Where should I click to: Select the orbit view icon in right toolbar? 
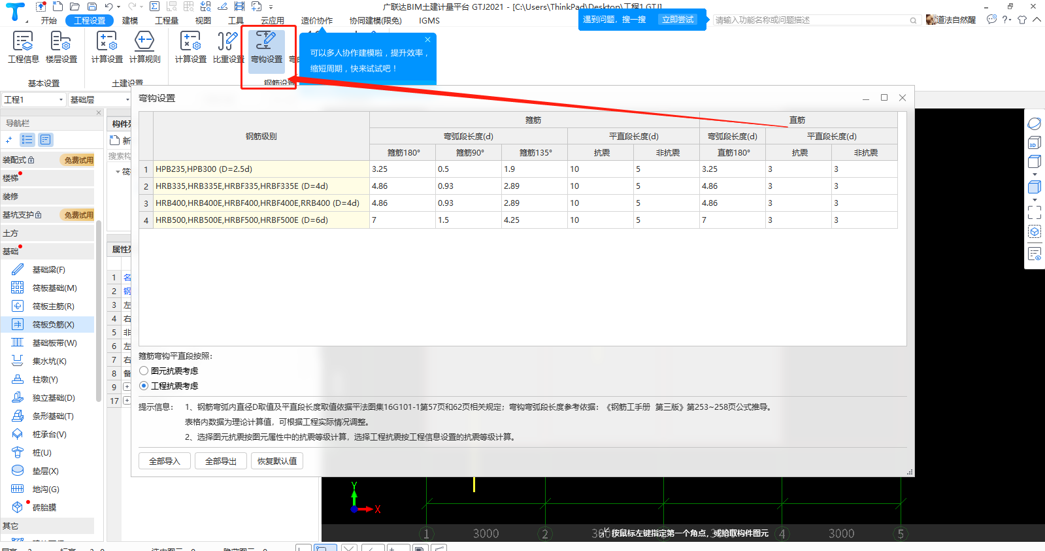(x=1034, y=124)
